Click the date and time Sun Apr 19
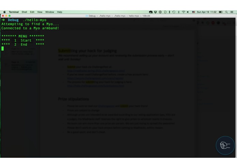237x168 pixels. pyautogui.click(x=207, y=12)
